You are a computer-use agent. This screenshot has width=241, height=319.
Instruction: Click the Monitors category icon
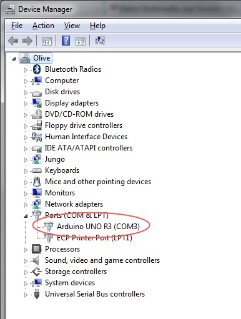[x=37, y=193]
